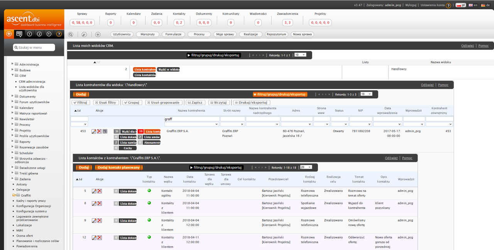
Task: Open the calendar icon for contractor 453
Action: pos(105,132)
